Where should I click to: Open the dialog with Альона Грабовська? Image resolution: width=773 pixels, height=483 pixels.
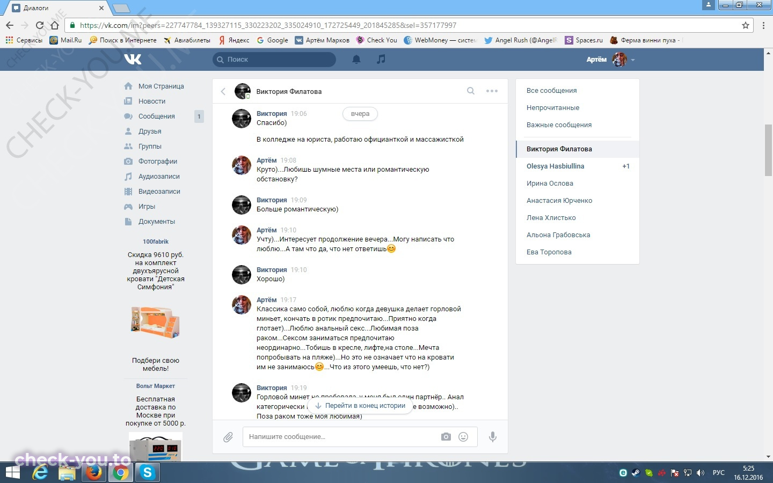coord(578,235)
